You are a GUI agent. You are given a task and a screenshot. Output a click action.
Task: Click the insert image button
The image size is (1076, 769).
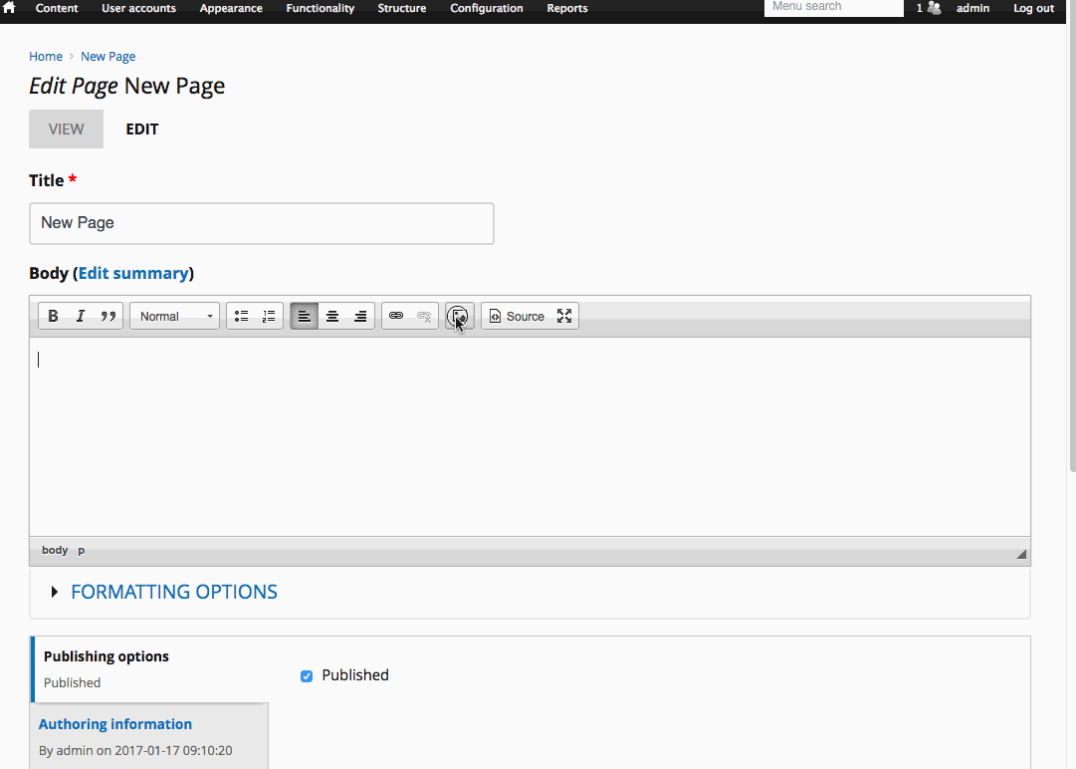[459, 316]
